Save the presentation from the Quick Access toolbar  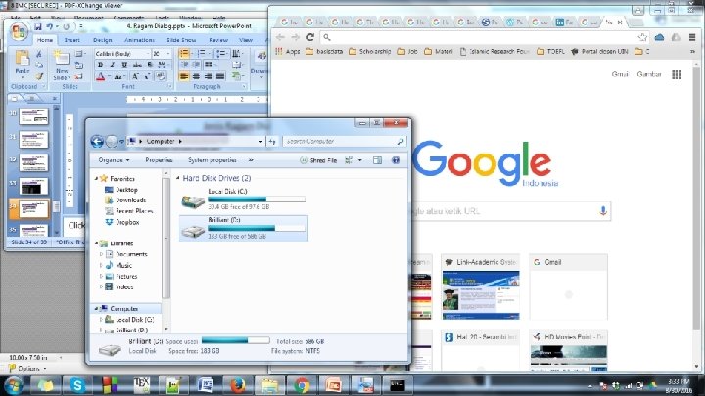tap(38, 27)
